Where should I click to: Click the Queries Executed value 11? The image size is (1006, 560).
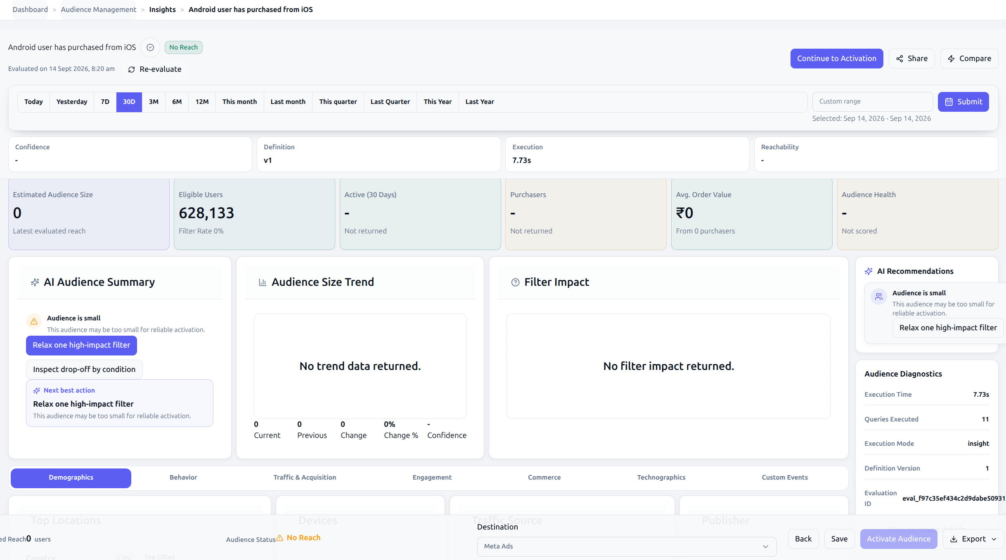[985, 419]
